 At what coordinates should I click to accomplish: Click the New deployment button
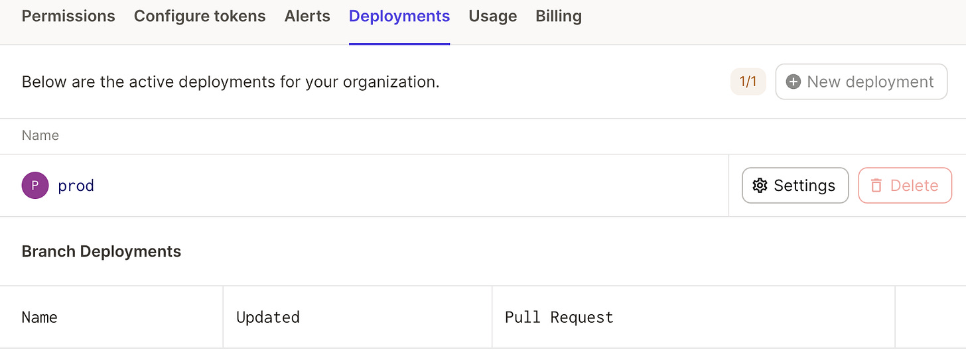click(861, 82)
